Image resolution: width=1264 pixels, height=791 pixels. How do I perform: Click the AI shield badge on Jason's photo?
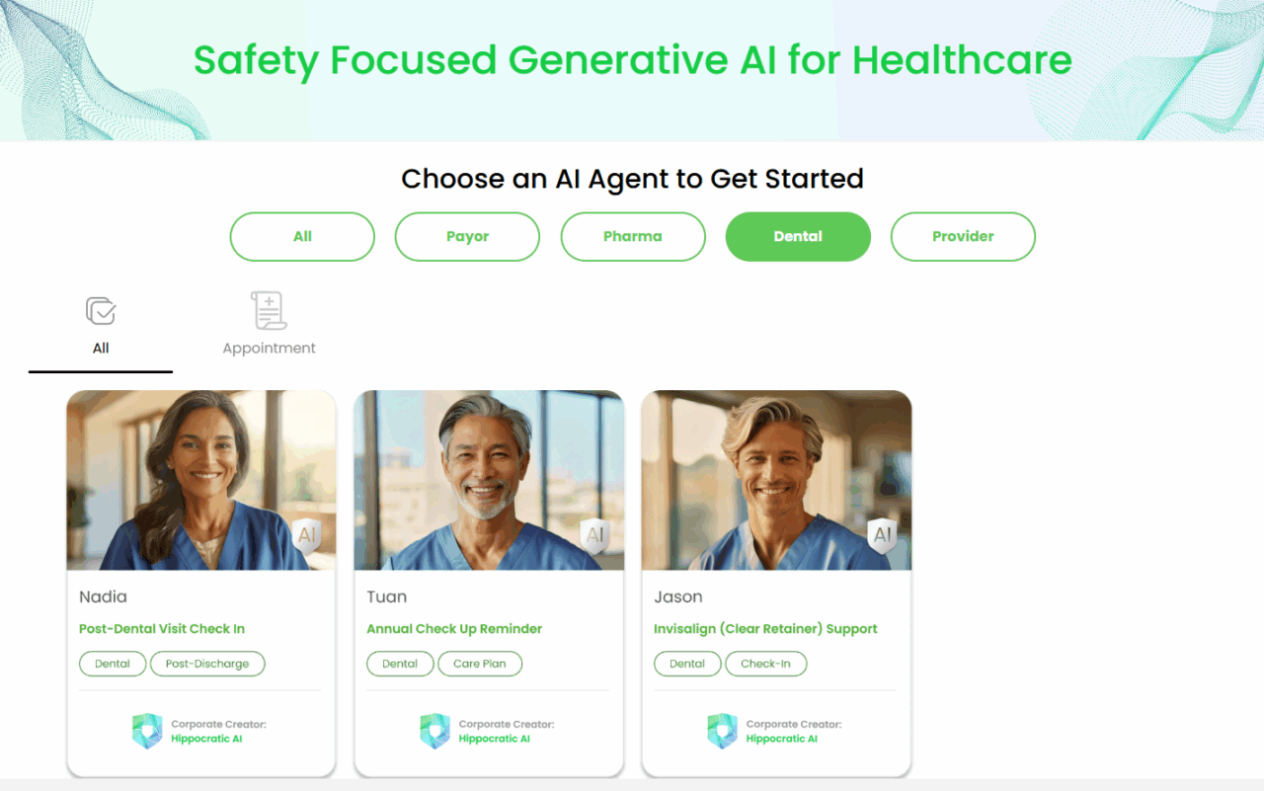tap(882, 535)
